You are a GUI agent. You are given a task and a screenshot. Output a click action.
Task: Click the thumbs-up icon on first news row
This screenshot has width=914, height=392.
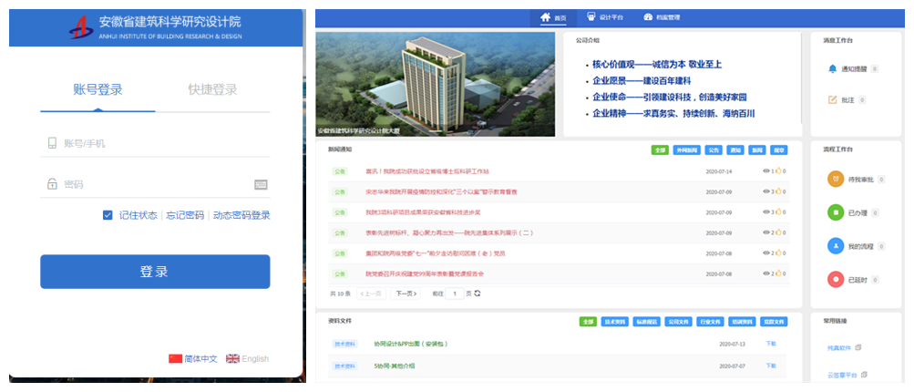point(778,171)
